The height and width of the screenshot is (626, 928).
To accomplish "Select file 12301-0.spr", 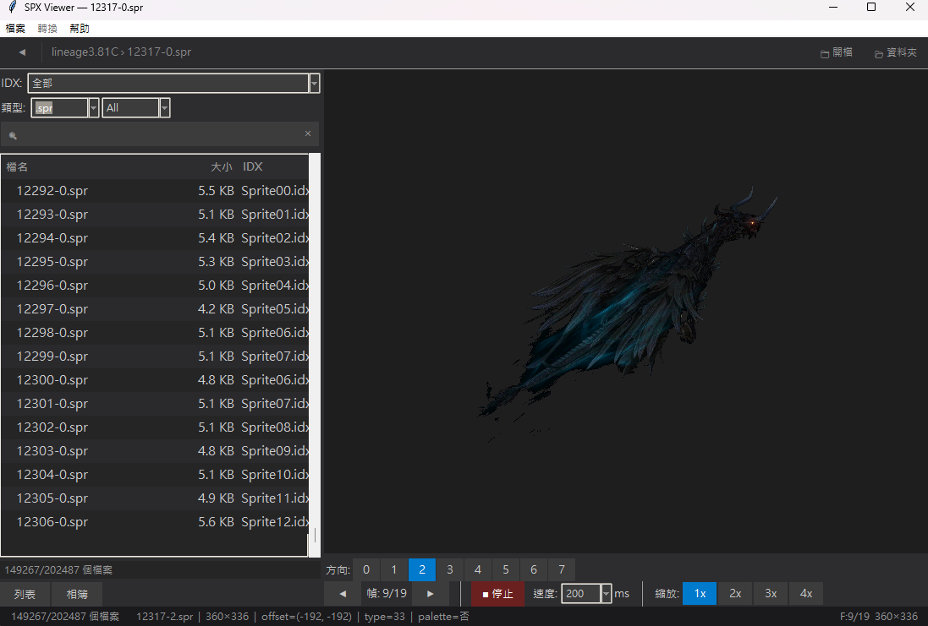I will [x=155, y=404].
